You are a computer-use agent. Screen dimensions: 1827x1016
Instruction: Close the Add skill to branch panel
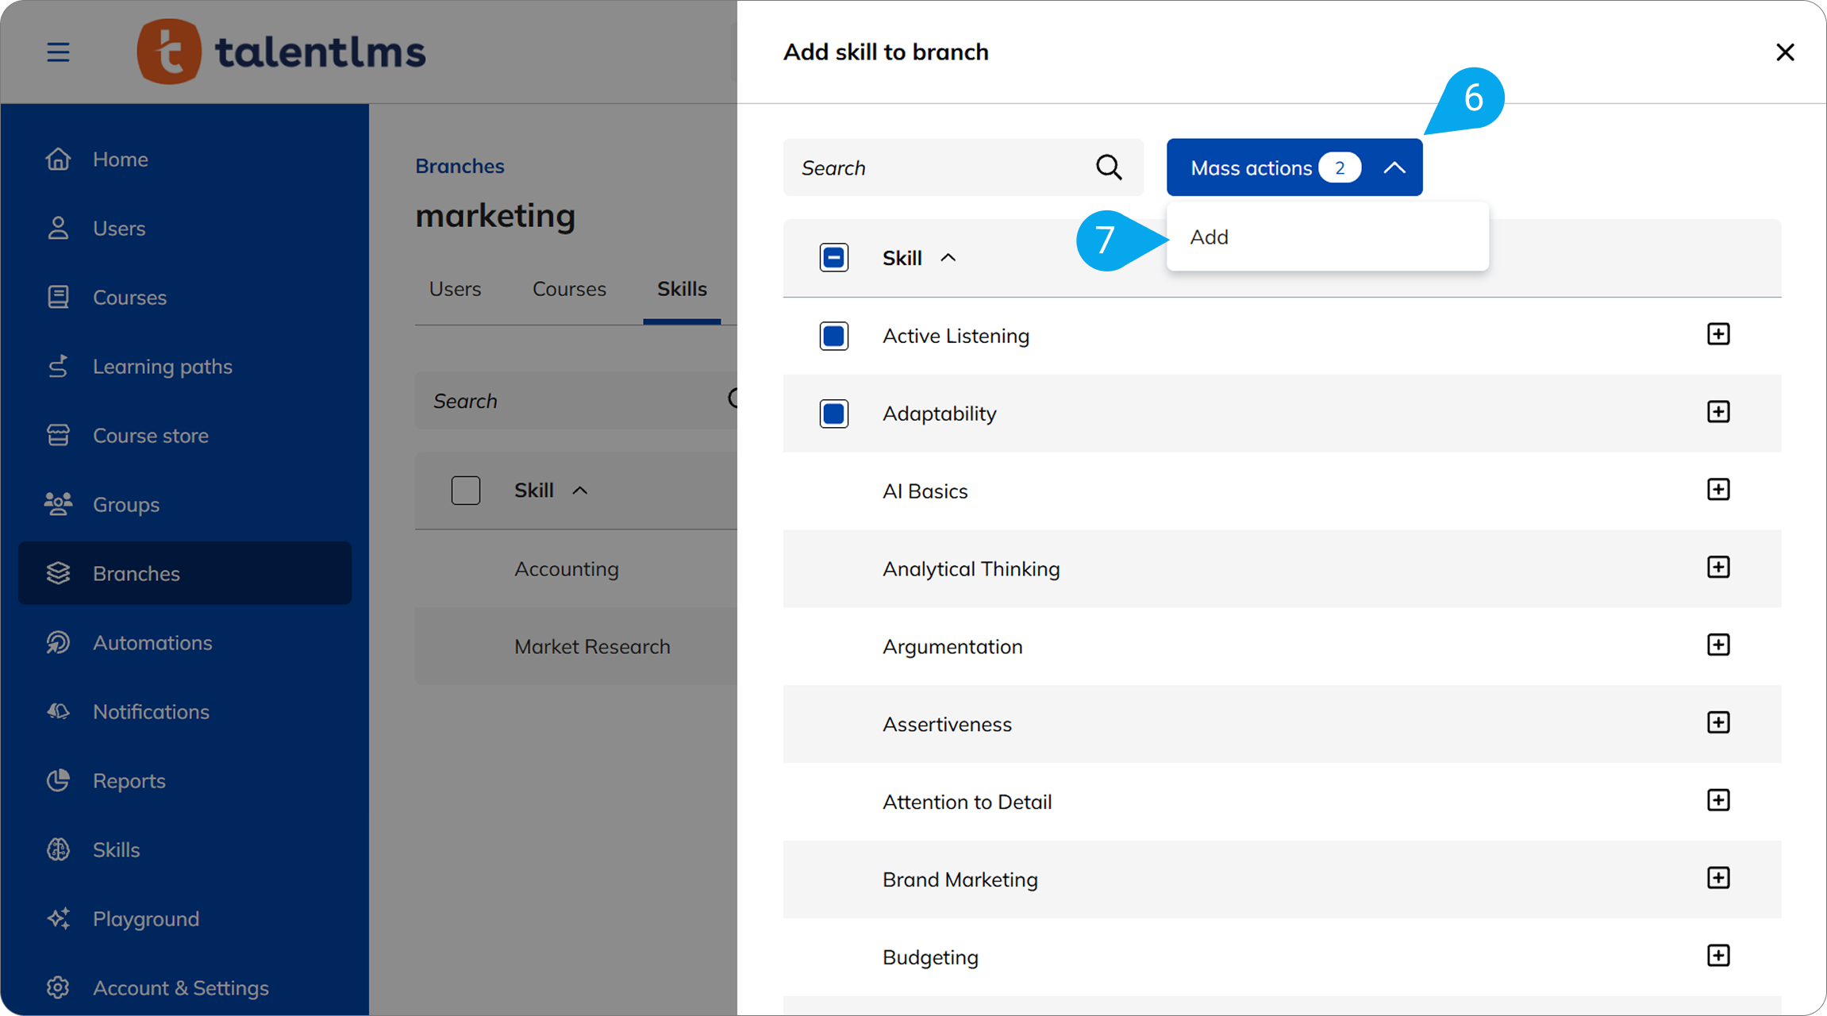point(1785,52)
